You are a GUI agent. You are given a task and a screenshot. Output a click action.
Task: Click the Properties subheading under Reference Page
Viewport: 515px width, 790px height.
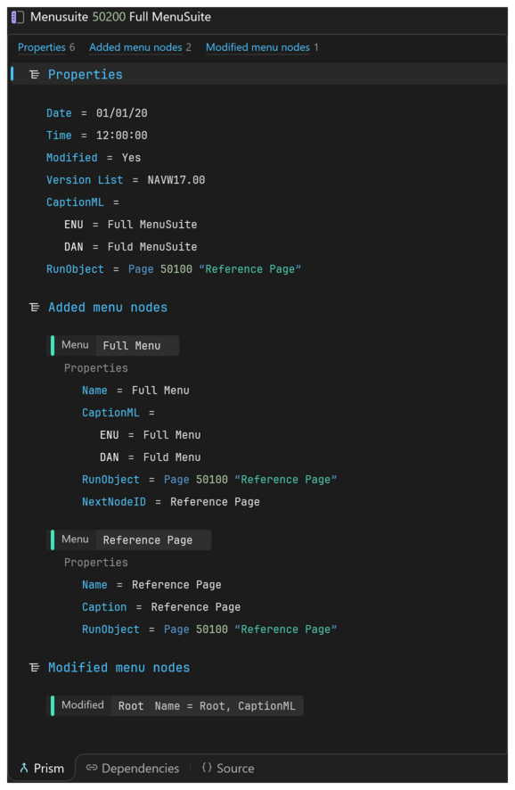[95, 563]
